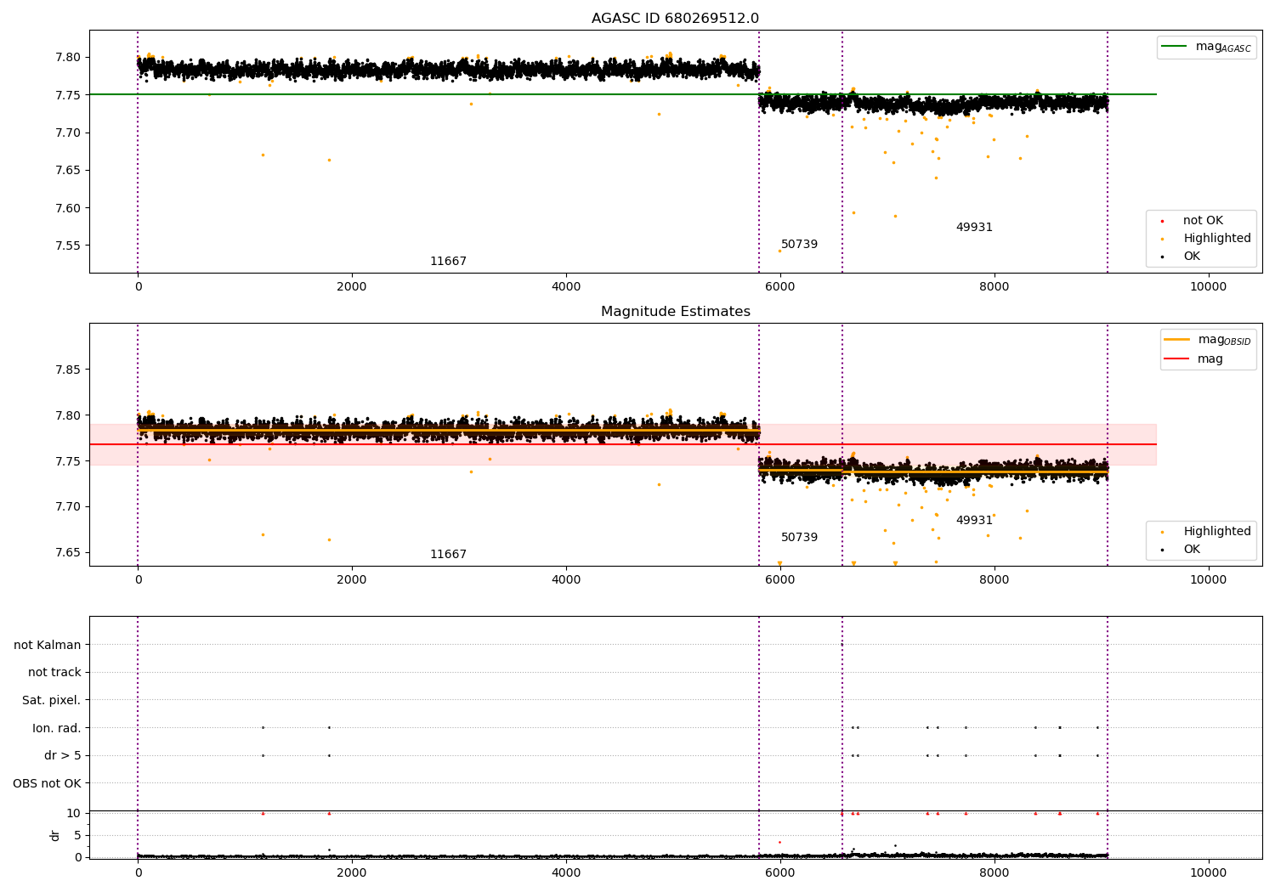This screenshot has width=1275, height=892.
Task: Click x-tick 10000 under Magnitude Estimates plot
Action: [x=1209, y=580]
